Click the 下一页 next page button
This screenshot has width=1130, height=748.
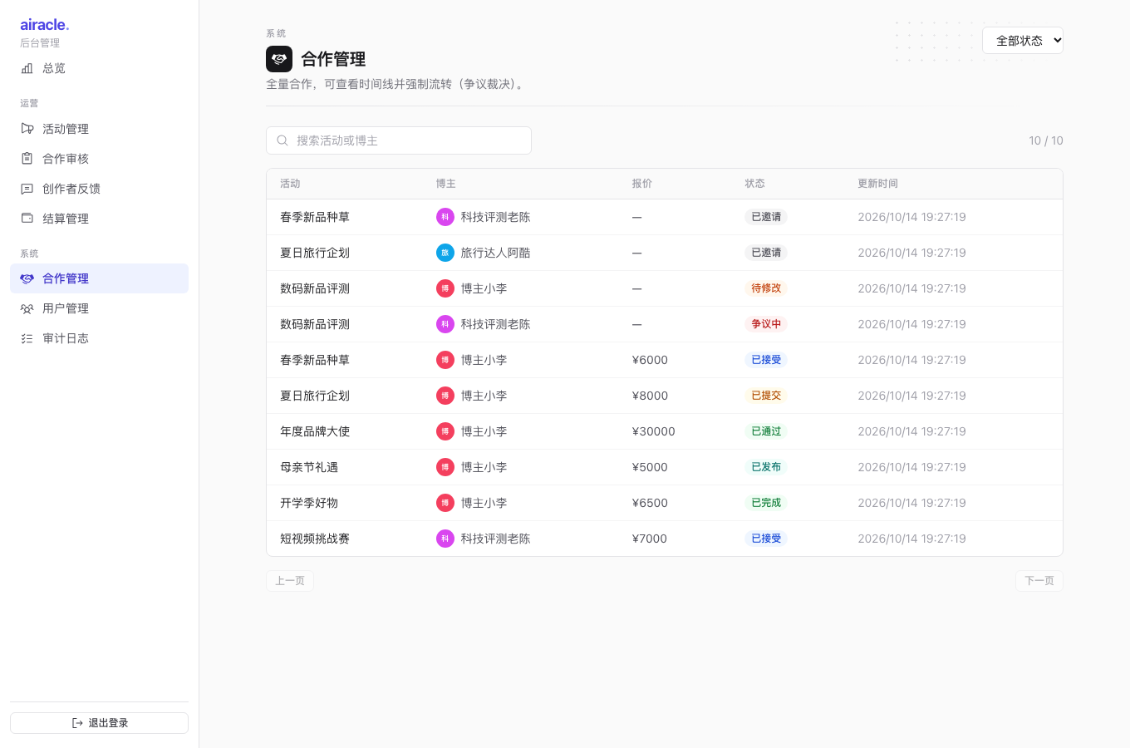coord(1039,581)
